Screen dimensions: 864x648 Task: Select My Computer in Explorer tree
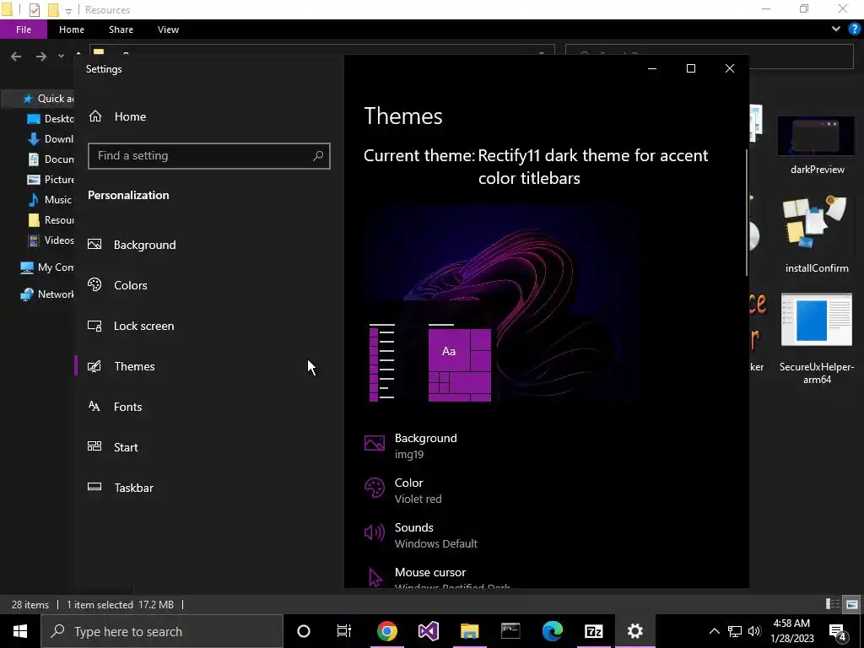click(47, 267)
